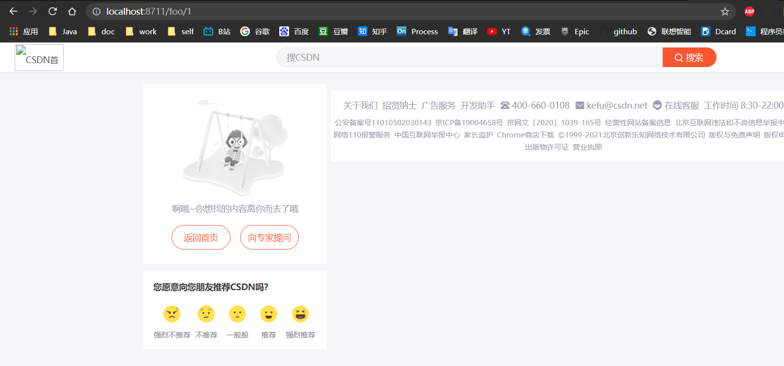The height and width of the screenshot is (366, 784).
Task: Open the work bookmarks folder
Action: [141, 31]
